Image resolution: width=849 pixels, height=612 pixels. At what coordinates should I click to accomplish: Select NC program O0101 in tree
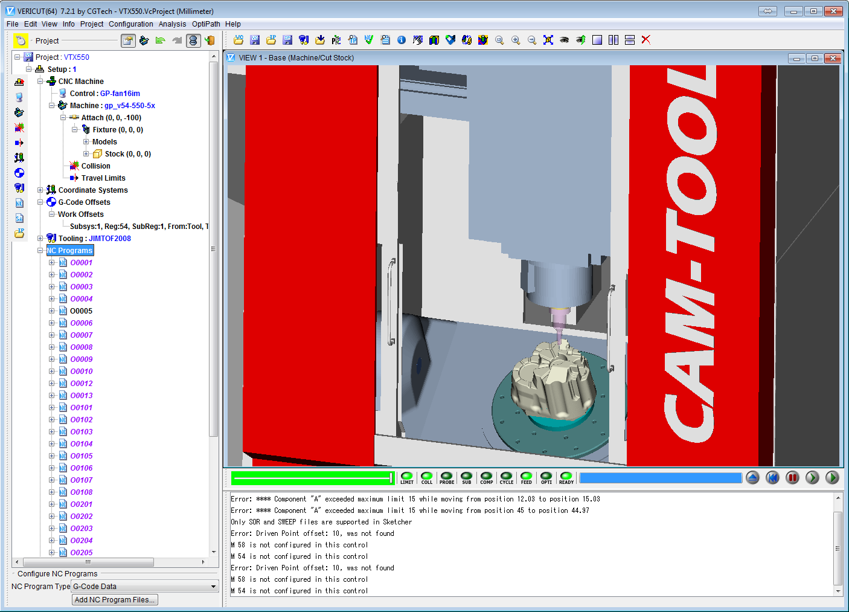[82, 407]
